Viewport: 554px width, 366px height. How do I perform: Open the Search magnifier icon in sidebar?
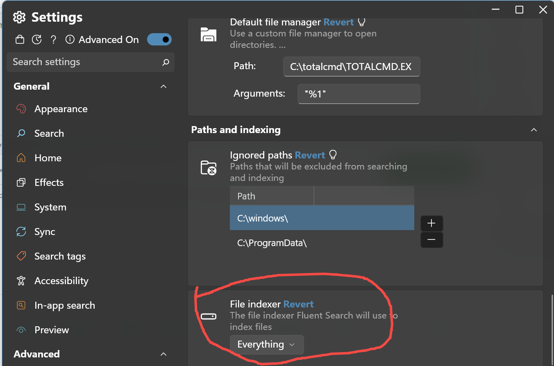point(21,133)
